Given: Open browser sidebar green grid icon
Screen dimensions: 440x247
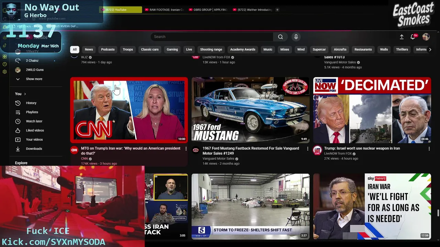Looking at the screenshot, I should (4, 57).
